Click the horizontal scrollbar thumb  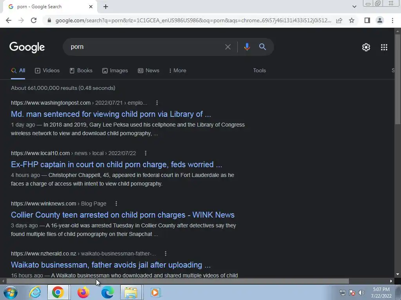(177, 281)
